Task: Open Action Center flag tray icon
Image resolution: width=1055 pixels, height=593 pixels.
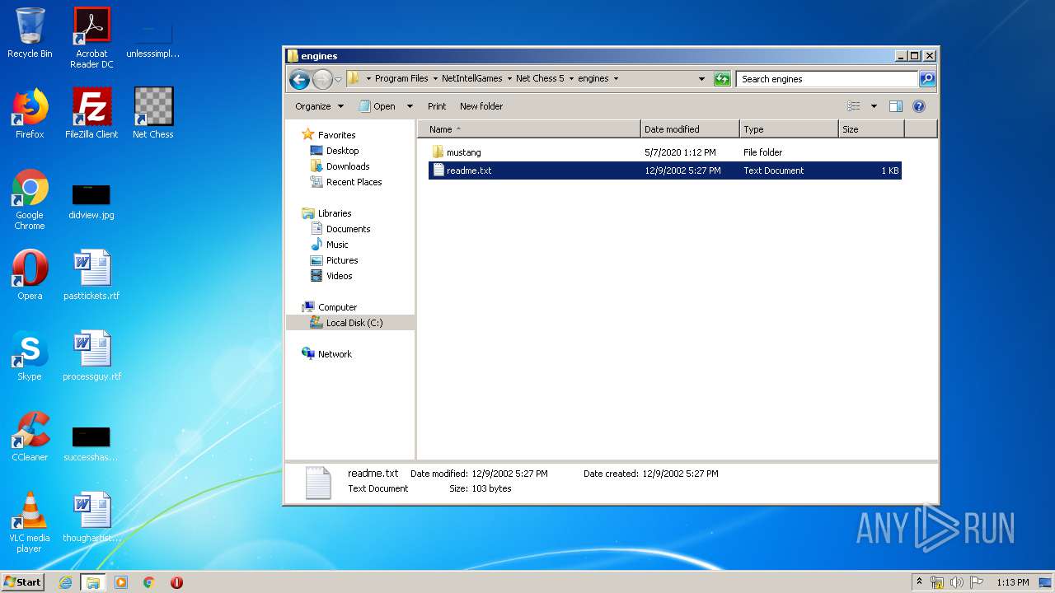Action: pyautogui.click(x=977, y=582)
